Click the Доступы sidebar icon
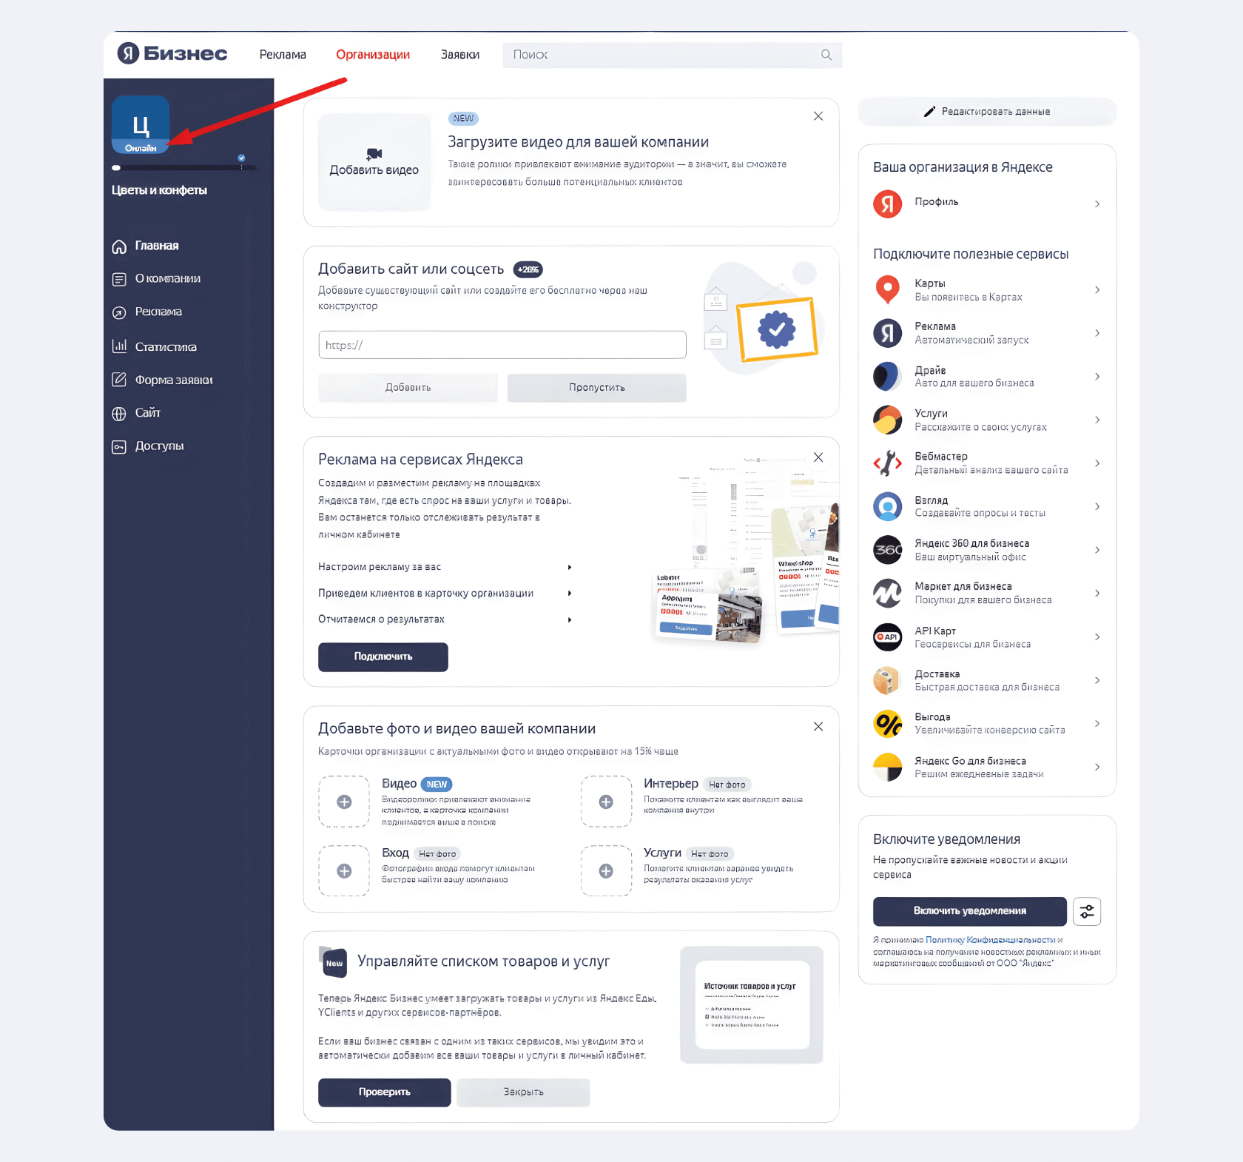Screen dimensions: 1243x1162 pos(119,447)
